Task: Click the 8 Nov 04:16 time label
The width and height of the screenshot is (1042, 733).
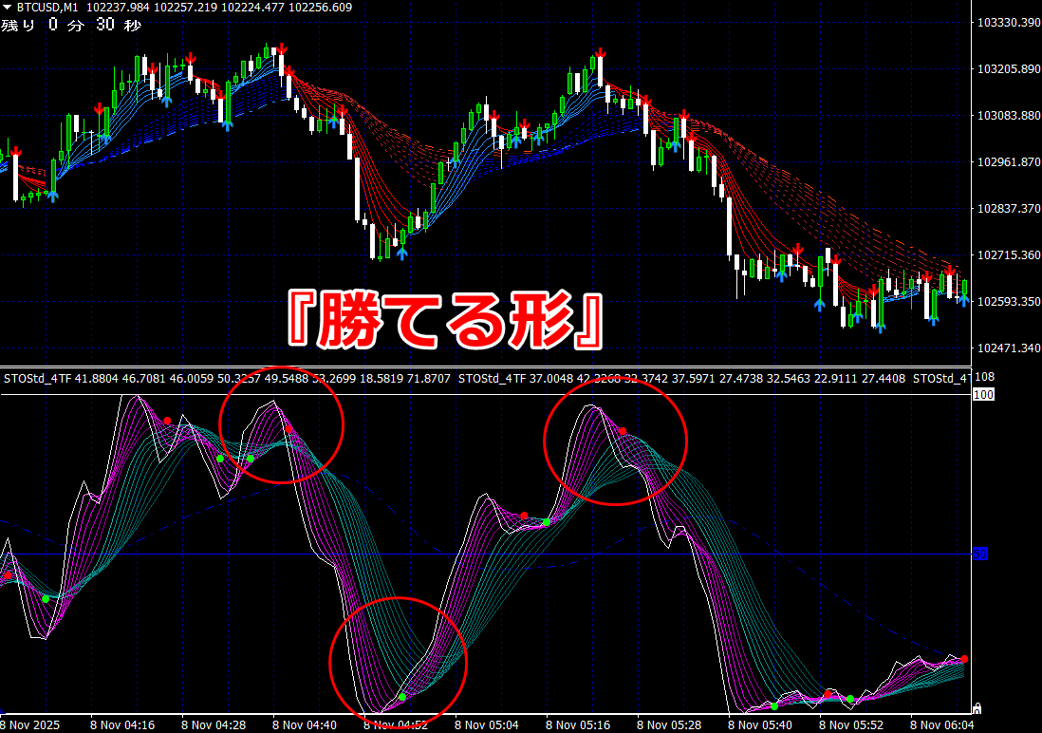Action: point(122,725)
